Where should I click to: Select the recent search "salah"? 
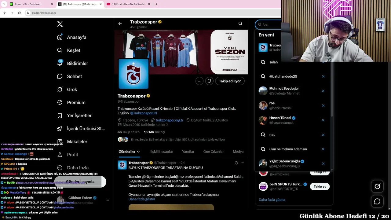[273, 62]
